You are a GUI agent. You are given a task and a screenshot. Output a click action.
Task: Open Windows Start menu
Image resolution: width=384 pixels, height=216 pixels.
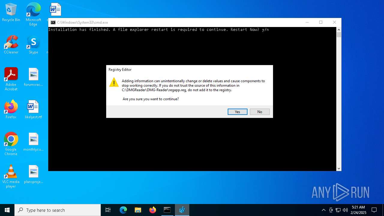[7, 210]
